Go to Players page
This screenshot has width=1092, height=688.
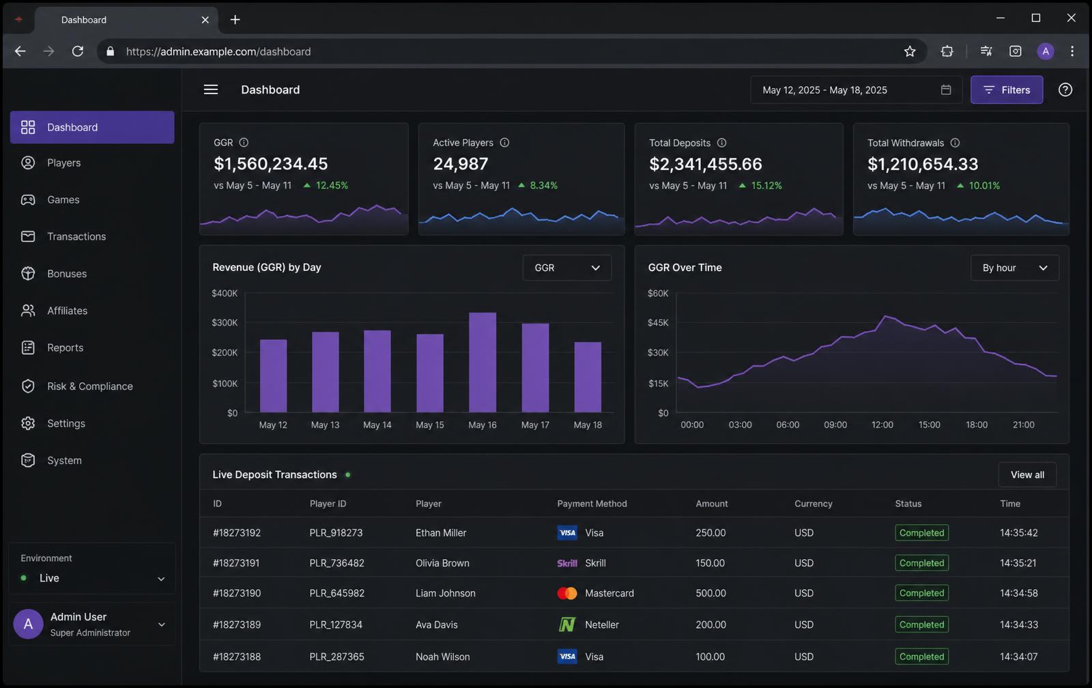92,162
